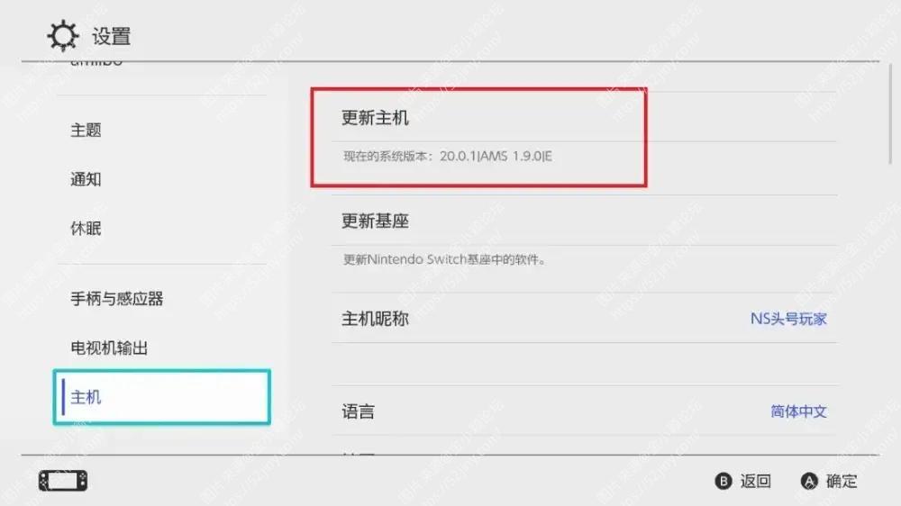The height and width of the screenshot is (506, 901).
Task: Select 主题 in the sidebar
Action: (86, 131)
